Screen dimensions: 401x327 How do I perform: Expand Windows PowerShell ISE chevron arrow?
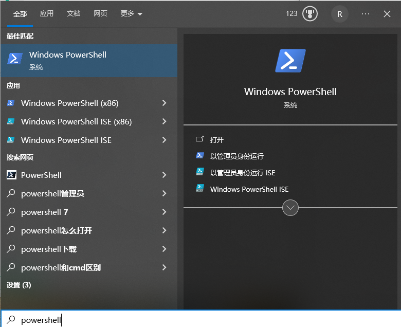tap(164, 140)
